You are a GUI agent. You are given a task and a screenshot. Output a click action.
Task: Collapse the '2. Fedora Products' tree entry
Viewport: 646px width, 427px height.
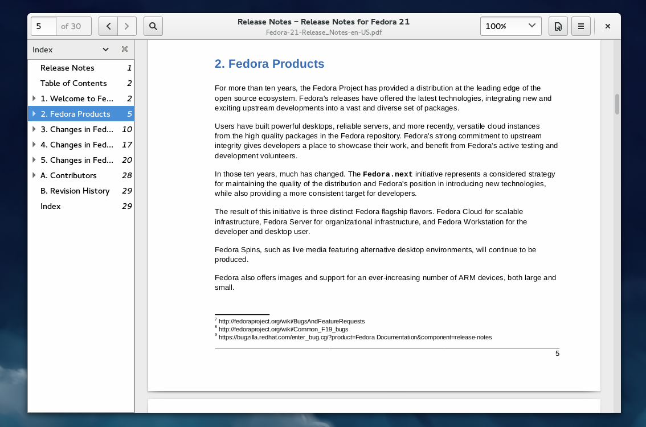click(x=34, y=114)
